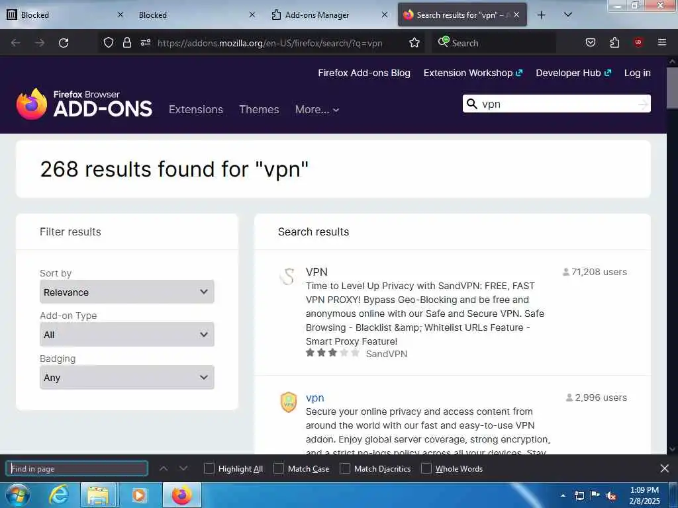Enable the Highlight All checkbox
This screenshot has width=678, height=508.
[x=209, y=469]
